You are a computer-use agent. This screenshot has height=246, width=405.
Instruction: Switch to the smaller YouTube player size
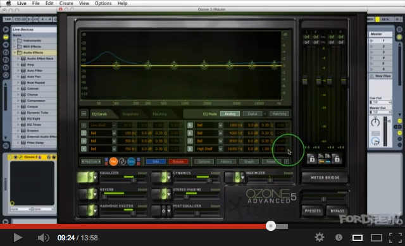tap(358, 238)
